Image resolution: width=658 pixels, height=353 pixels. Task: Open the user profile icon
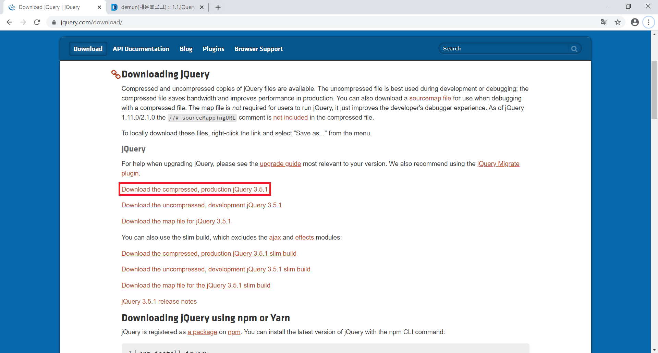click(x=635, y=22)
